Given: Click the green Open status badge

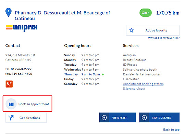Looking at the screenshot, I should click(x=146, y=13).
